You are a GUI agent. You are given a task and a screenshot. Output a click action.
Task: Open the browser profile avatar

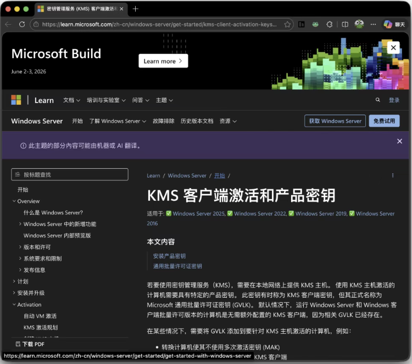pyautogui.click(x=359, y=24)
